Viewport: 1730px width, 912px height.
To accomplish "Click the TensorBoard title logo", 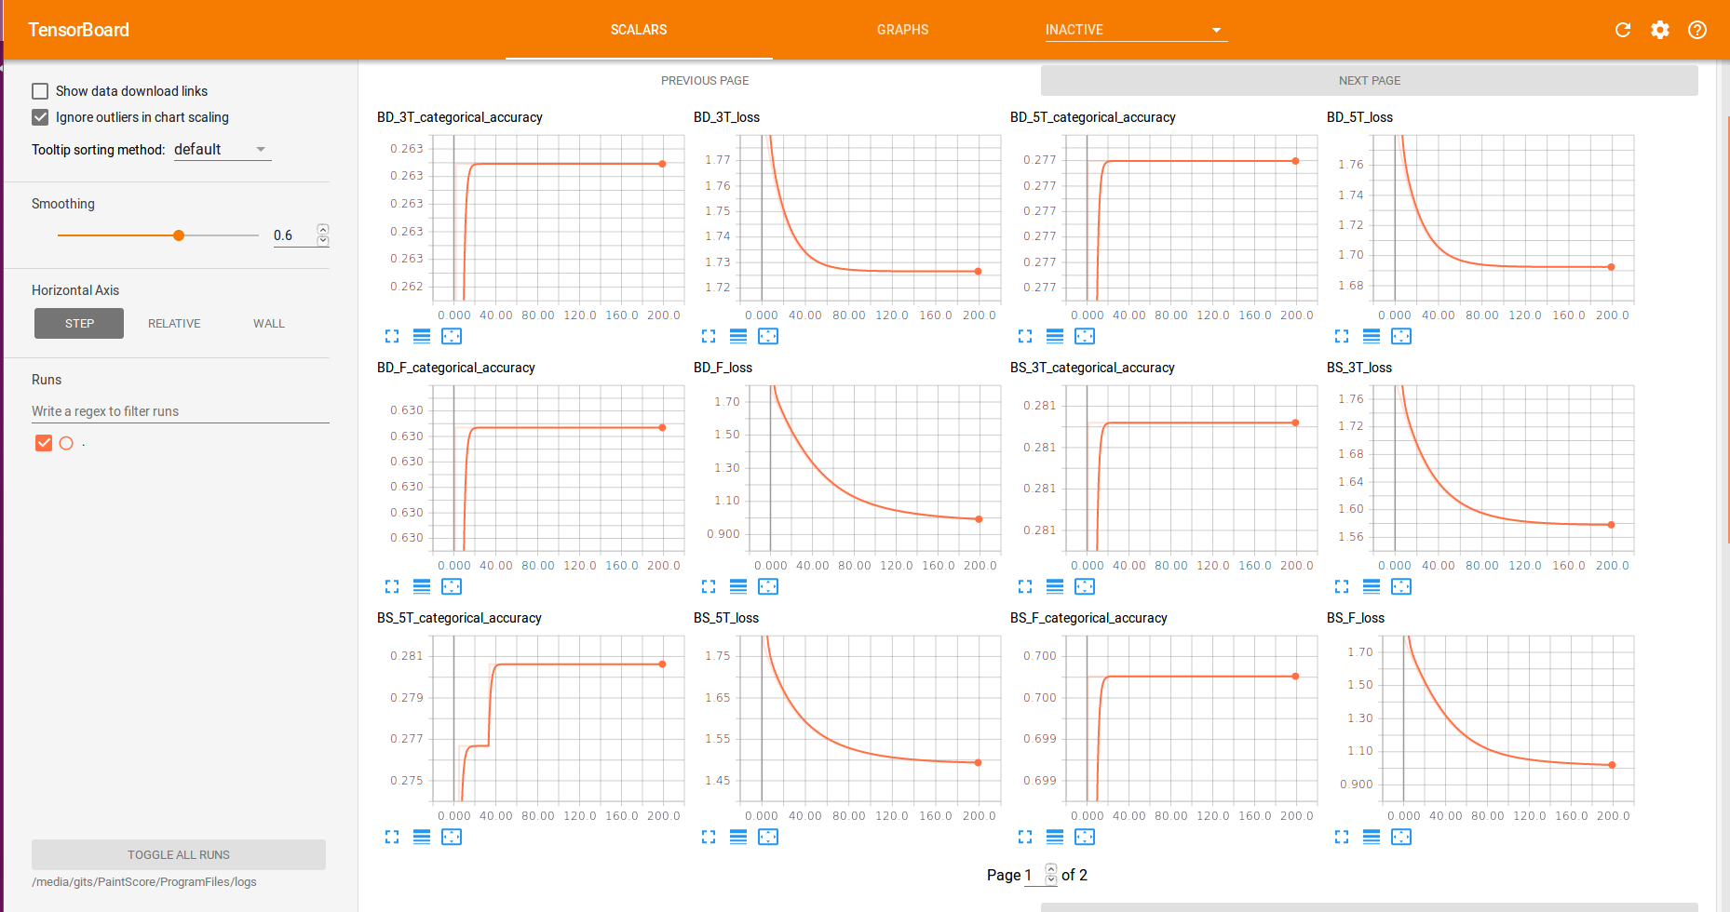I will (x=79, y=30).
